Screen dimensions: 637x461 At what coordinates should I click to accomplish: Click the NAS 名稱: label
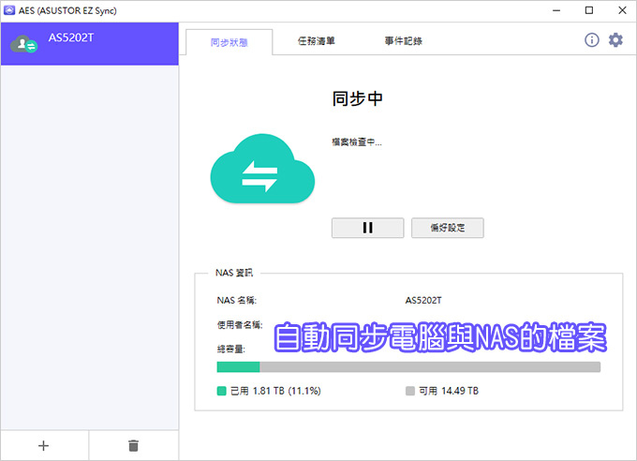pos(236,301)
